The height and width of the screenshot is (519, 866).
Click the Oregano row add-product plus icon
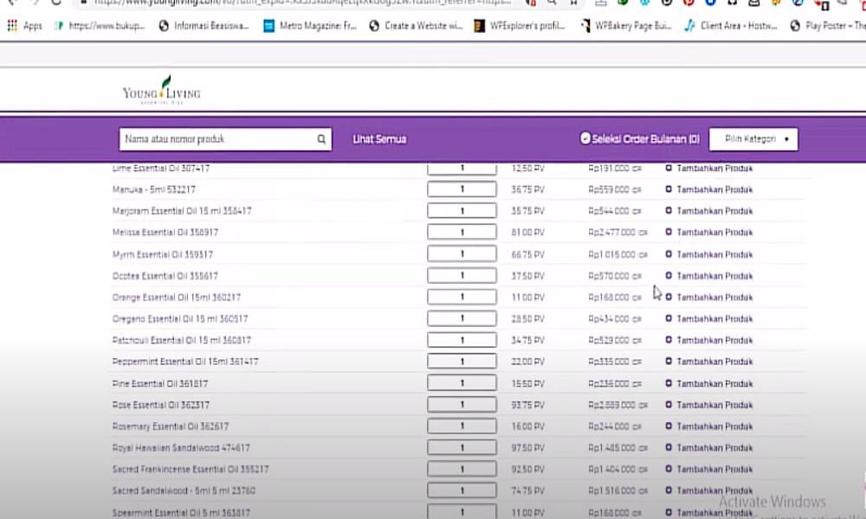[669, 319]
